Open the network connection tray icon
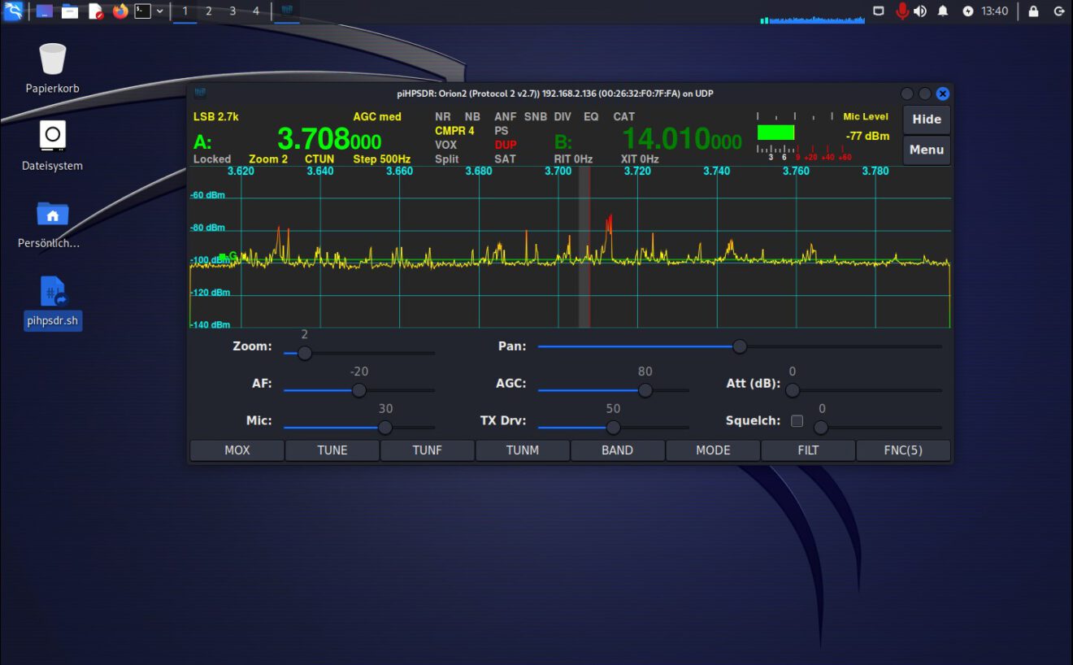The height and width of the screenshot is (665, 1073). point(878,11)
